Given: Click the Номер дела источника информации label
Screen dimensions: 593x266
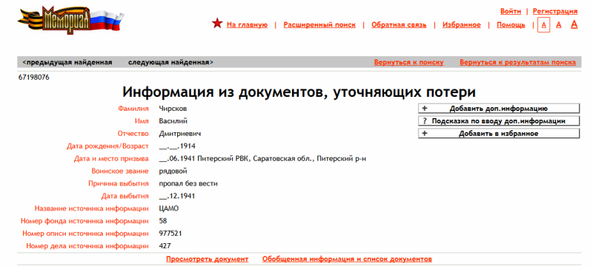Looking at the screenshot, I should pos(87,245).
